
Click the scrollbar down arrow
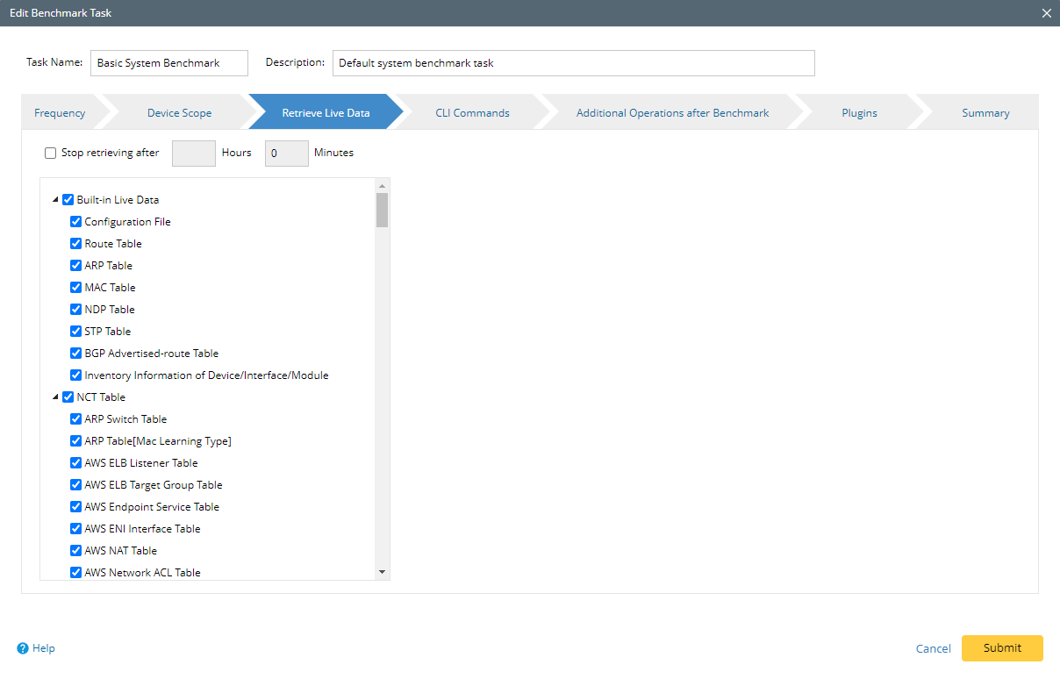click(381, 571)
